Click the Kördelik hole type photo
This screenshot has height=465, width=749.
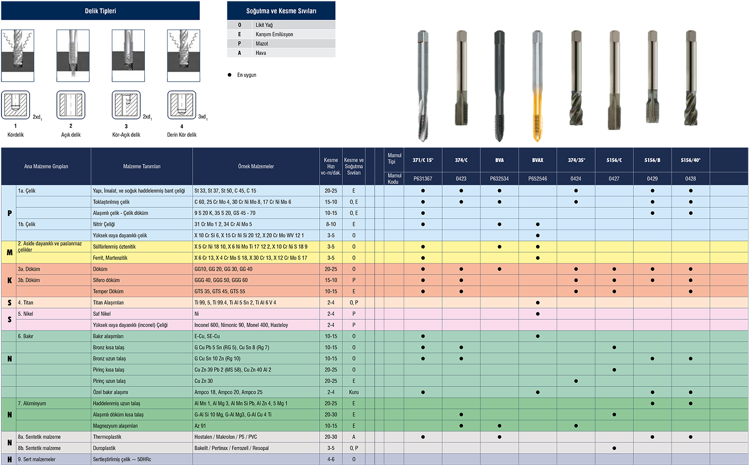point(18,55)
